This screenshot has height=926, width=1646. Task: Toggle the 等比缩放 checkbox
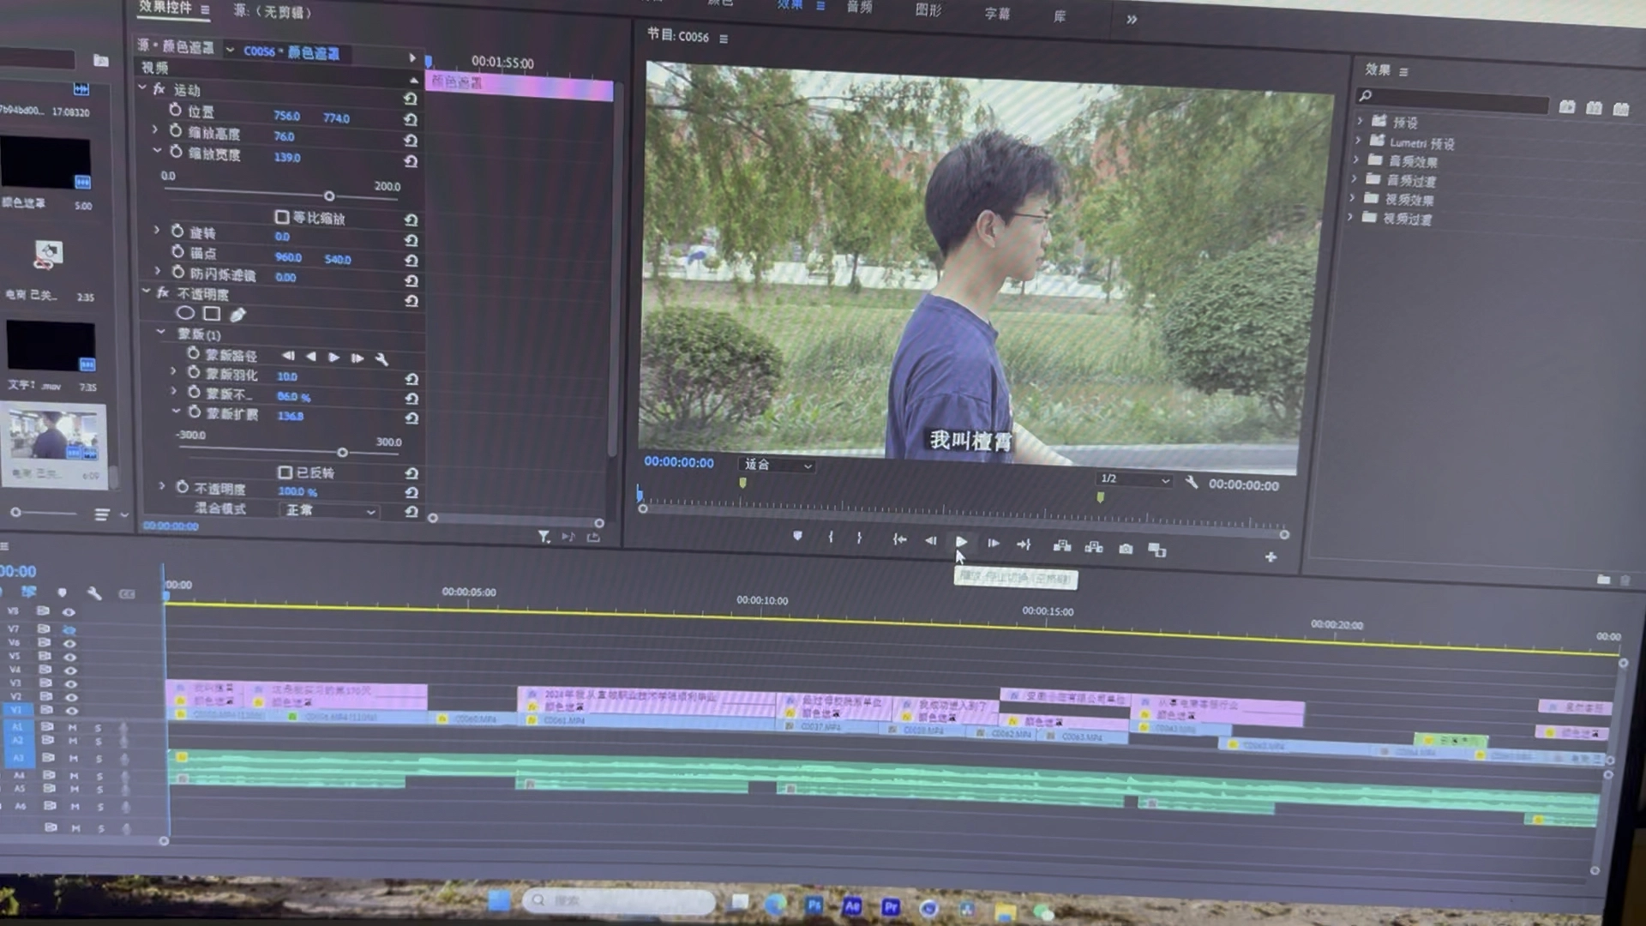point(281,216)
